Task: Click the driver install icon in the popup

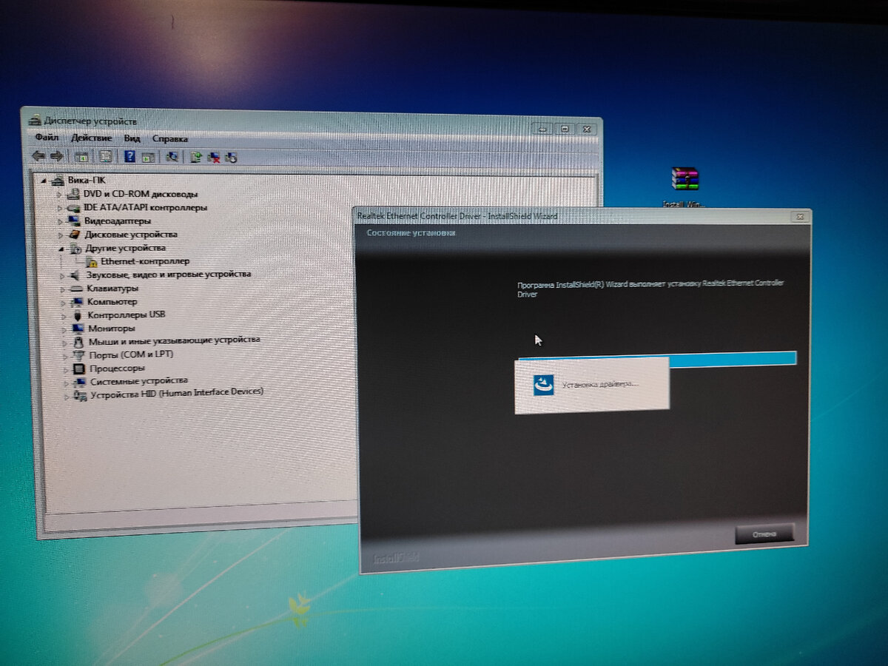Action: (544, 385)
